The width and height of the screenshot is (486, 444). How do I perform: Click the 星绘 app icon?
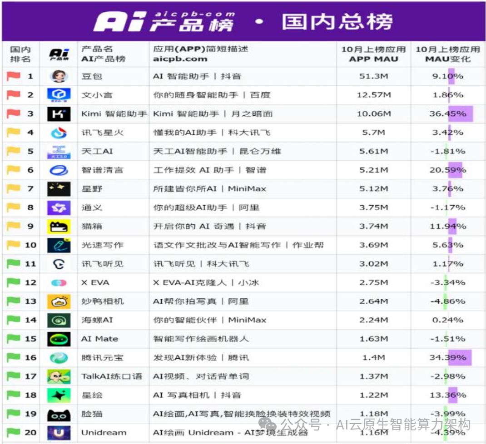(59, 395)
